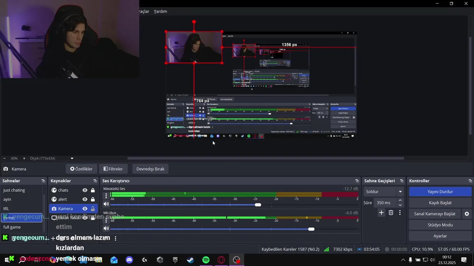The image size is (474, 266).
Task: Click Sanal Kamerayı Başlat button
Action: 435,214
